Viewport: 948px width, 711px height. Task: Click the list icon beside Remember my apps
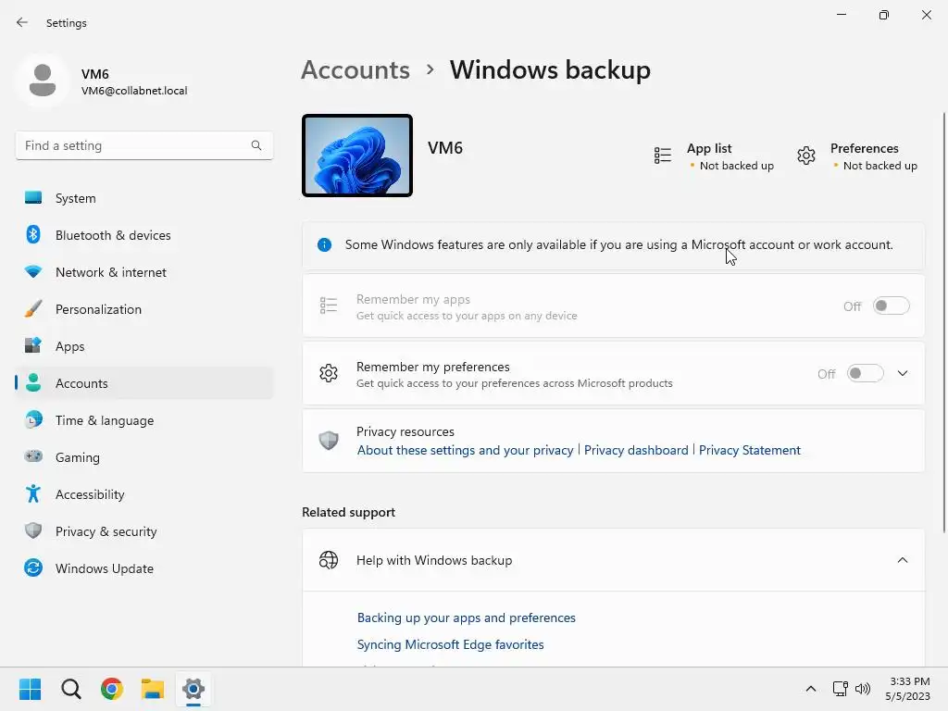point(329,306)
